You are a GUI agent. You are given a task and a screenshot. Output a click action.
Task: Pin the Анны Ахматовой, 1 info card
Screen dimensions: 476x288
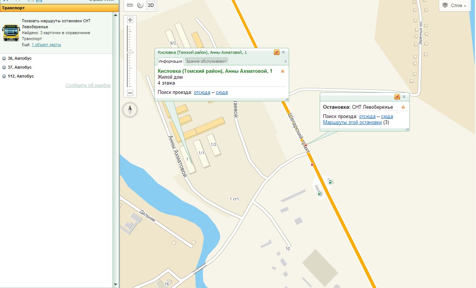click(277, 52)
